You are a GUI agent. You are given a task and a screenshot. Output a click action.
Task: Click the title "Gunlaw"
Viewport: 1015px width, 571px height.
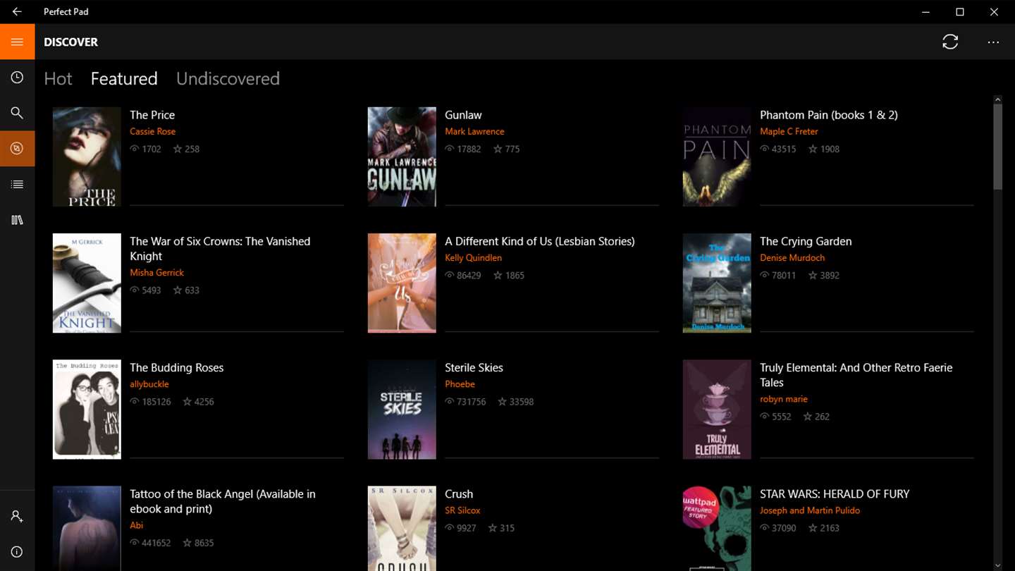pyautogui.click(x=463, y=115)
